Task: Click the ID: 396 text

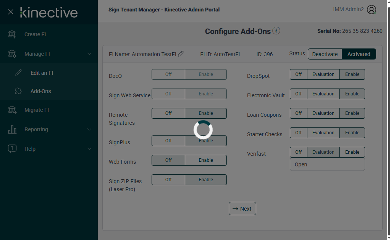Action: point(265,54)
